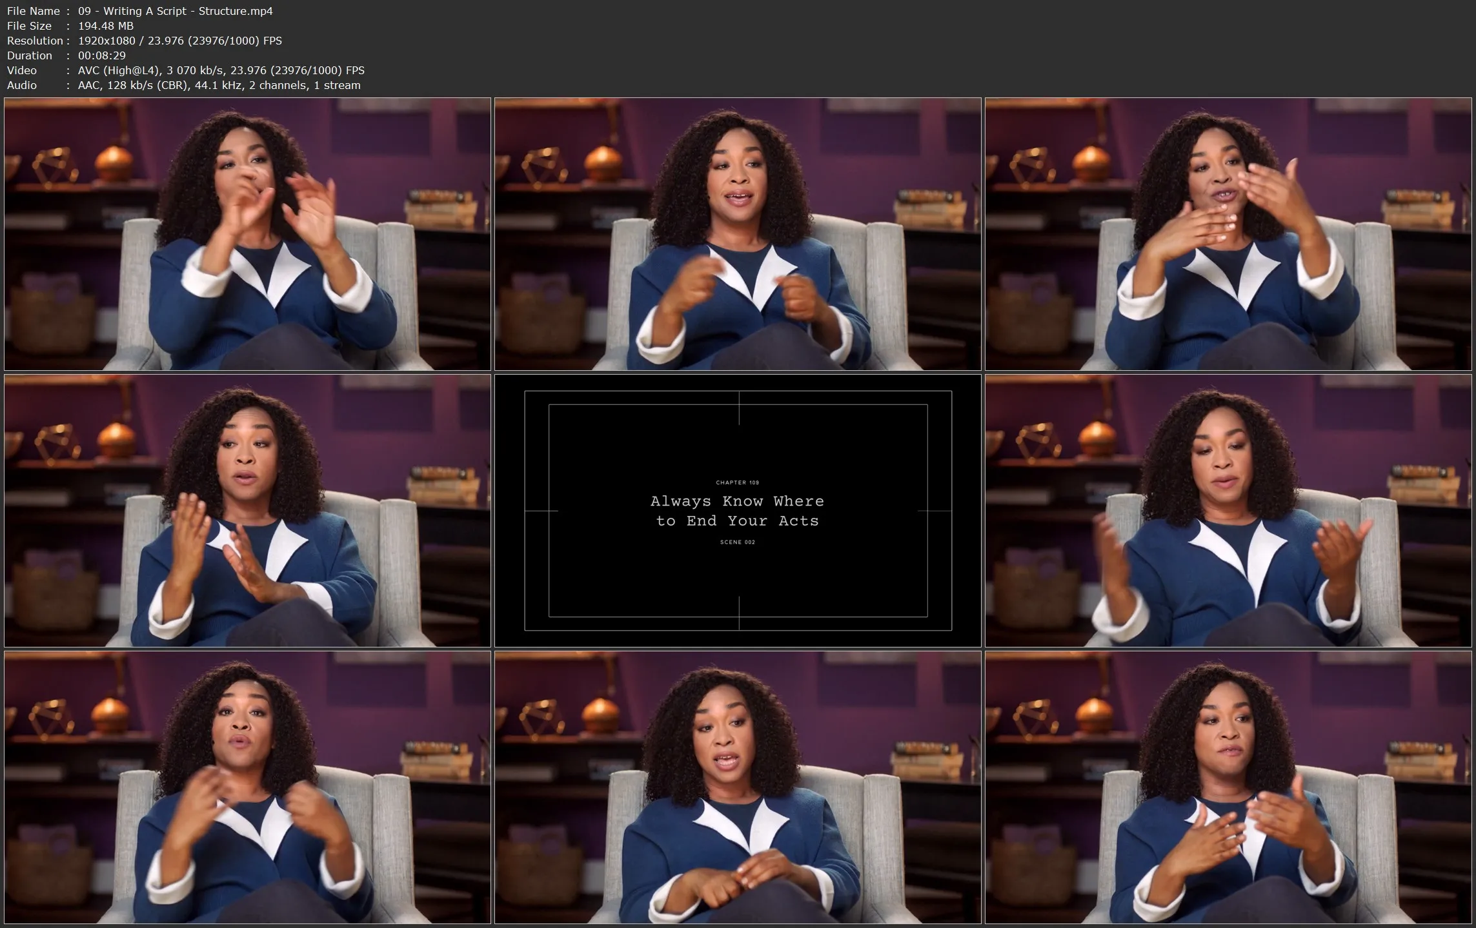This screenshot has width=1476, height=928.
Task: Open the bottom-middle thumbnail with hands clasped in lap
Action: click(x=738, y=787)
